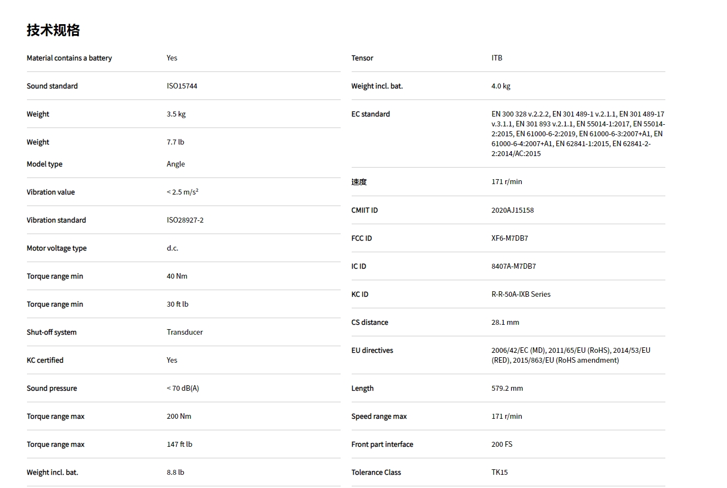Click the 速度 row label

(359, 182)
